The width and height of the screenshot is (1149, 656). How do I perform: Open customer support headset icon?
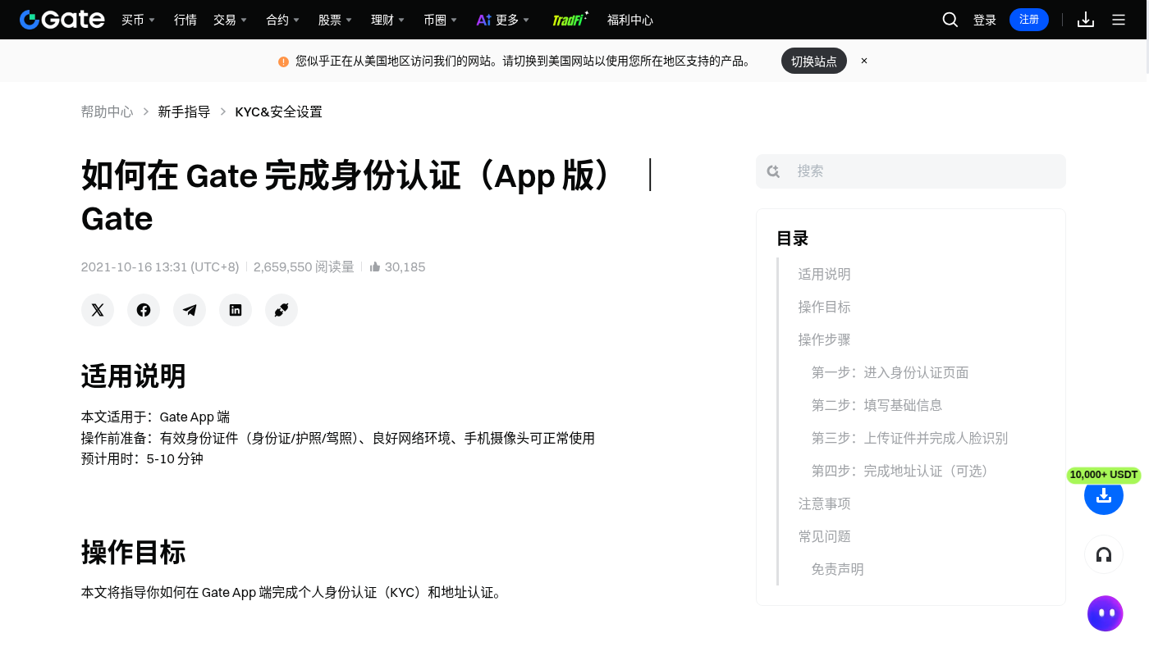[x=1104, y=554]
